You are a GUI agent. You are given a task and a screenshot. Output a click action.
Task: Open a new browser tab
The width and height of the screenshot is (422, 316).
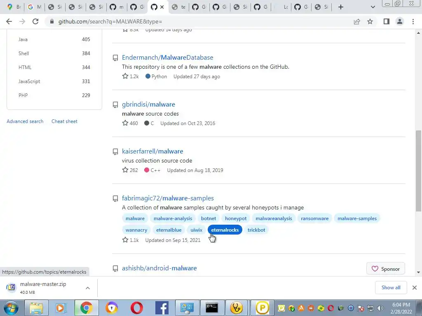click(341, 7)
